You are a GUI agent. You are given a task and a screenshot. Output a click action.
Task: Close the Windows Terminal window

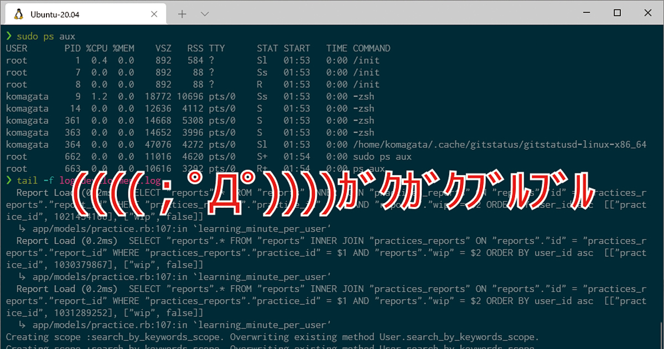[649, 13]
